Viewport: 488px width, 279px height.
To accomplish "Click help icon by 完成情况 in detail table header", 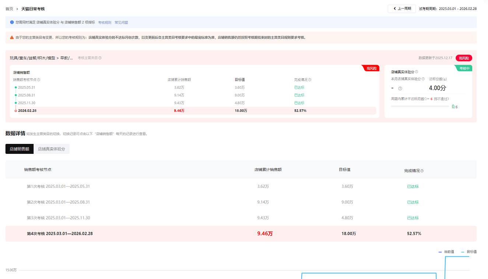I will (422, 171).
